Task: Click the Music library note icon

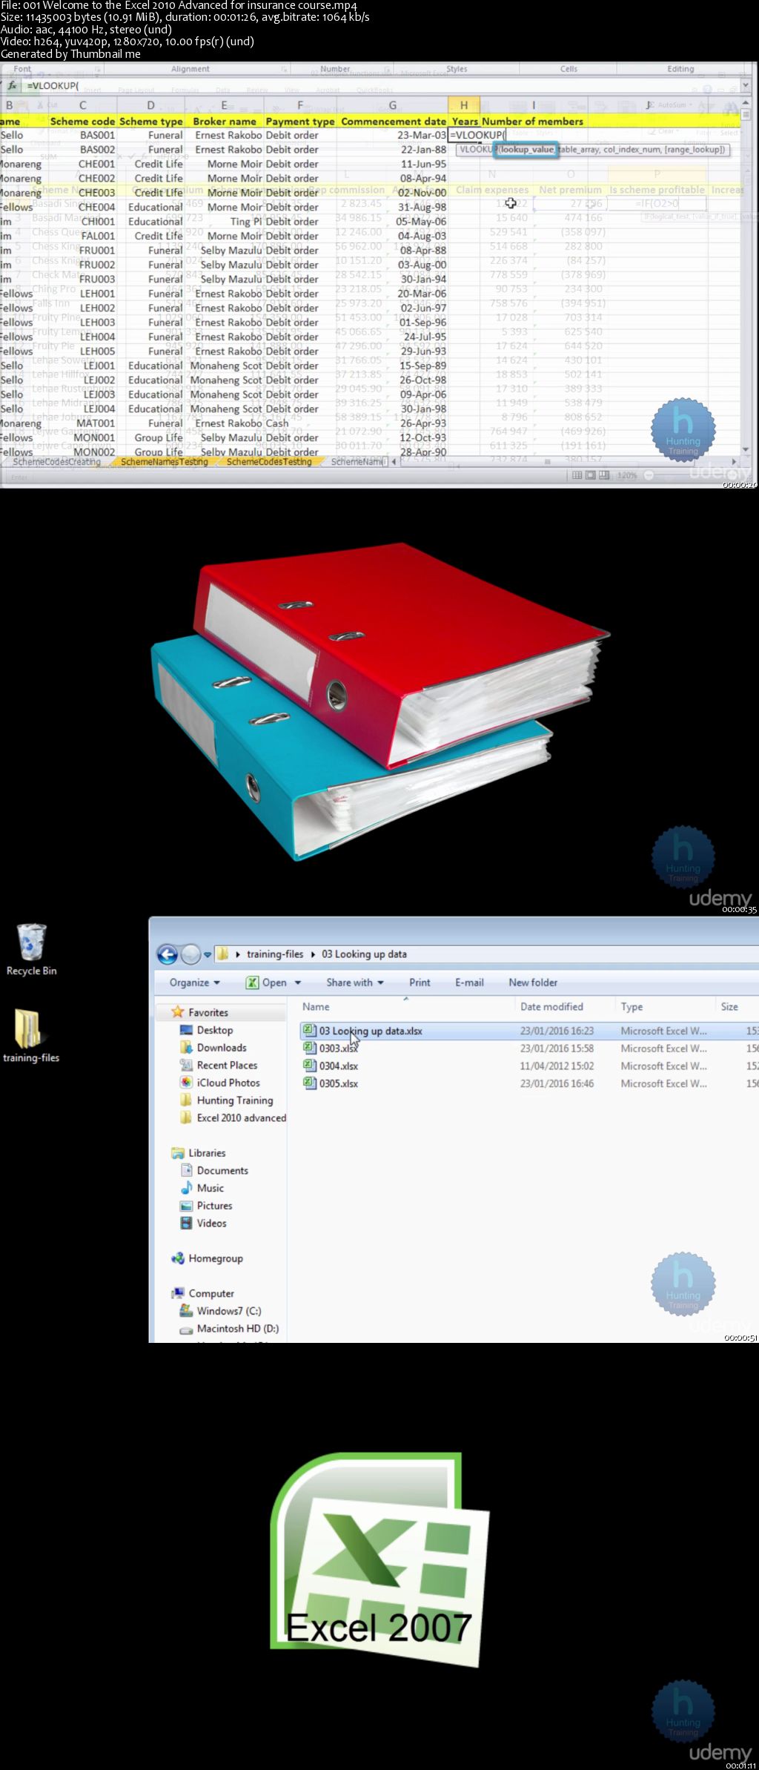Action: click(187, 1188)
